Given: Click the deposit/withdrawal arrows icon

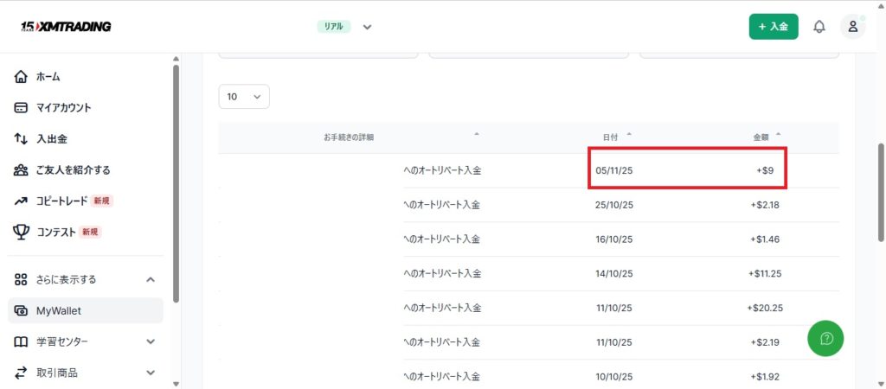Looking at the screenshot, I should coord(22,139).
